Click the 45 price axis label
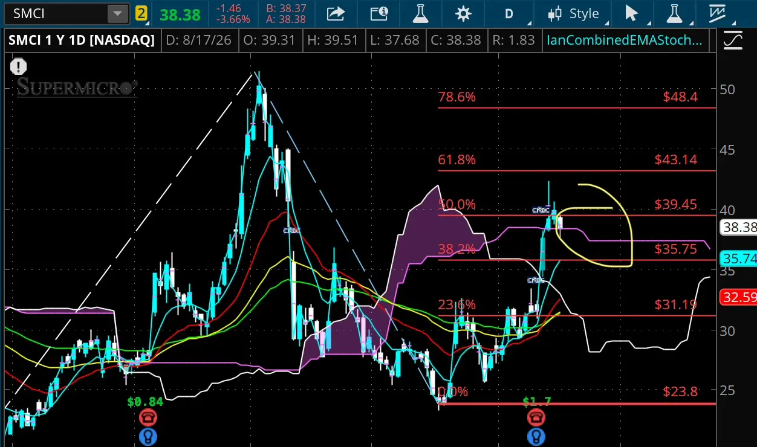The width and height of the screenshot is (757, 447). [x=727, y=150]
